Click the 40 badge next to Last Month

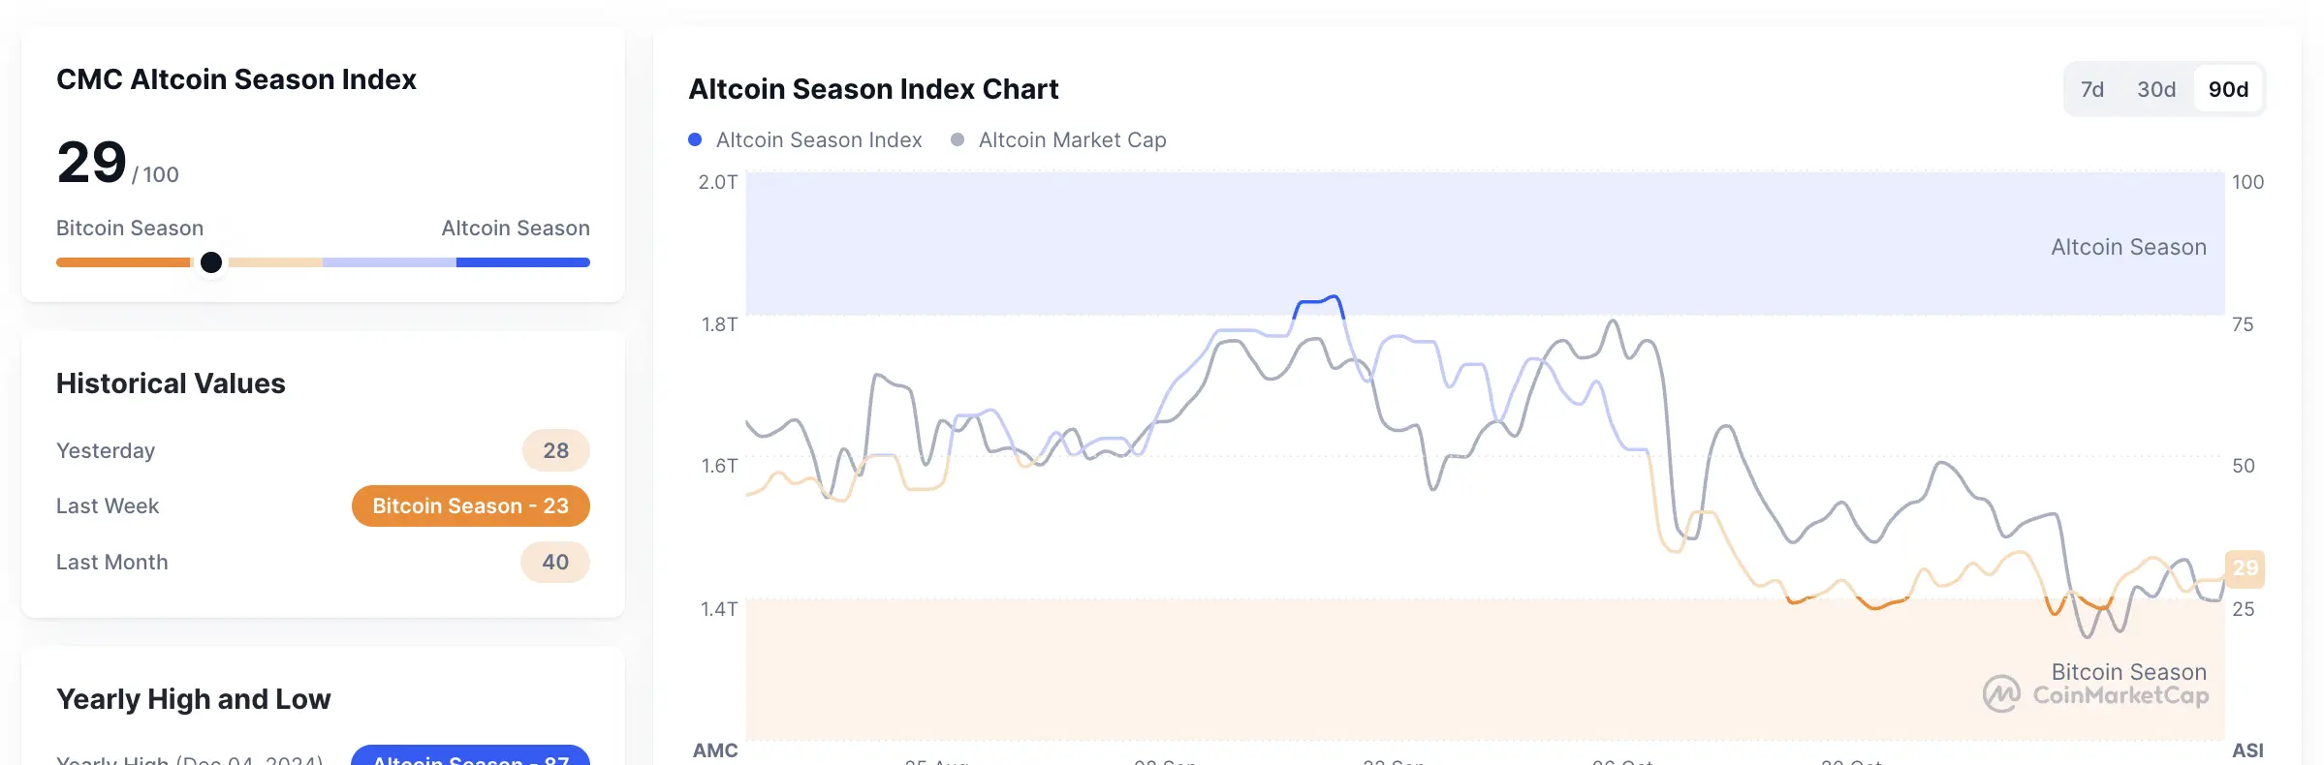(554, 562)
